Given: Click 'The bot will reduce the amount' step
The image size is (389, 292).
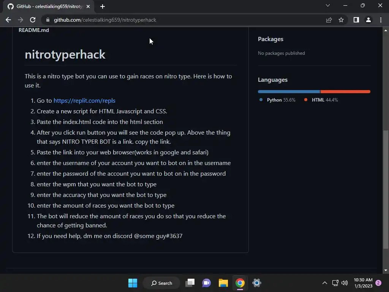Looking at the screenshot, I should pos(131,221).
